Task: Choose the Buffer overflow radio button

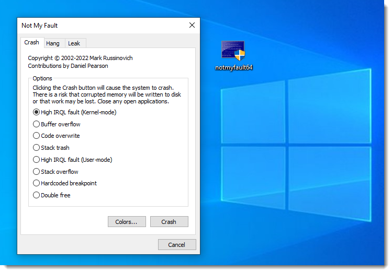Action: [37, 124]
